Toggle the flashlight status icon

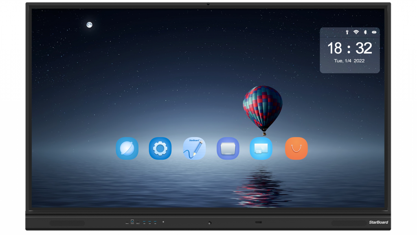347,32
